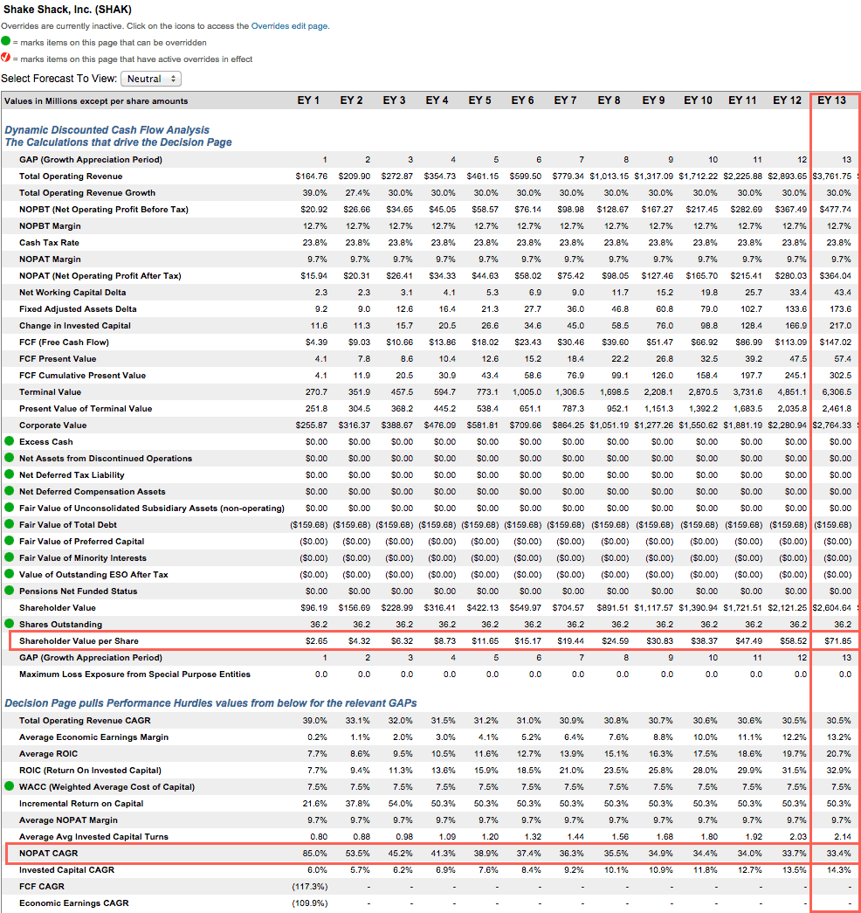This screenshot has width=861, height=913.
Task: Click the Incremental Return on Capital row label
Action: 81,804
